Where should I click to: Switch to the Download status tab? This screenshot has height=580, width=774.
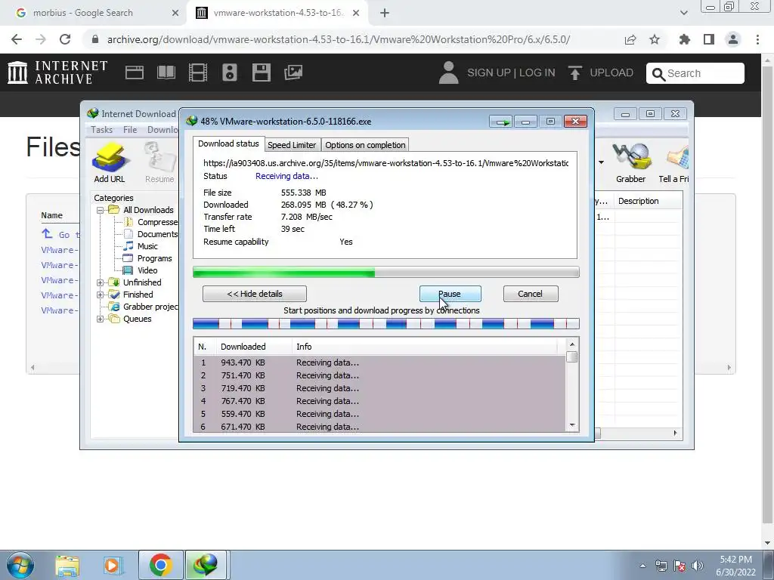pos(228,143)
